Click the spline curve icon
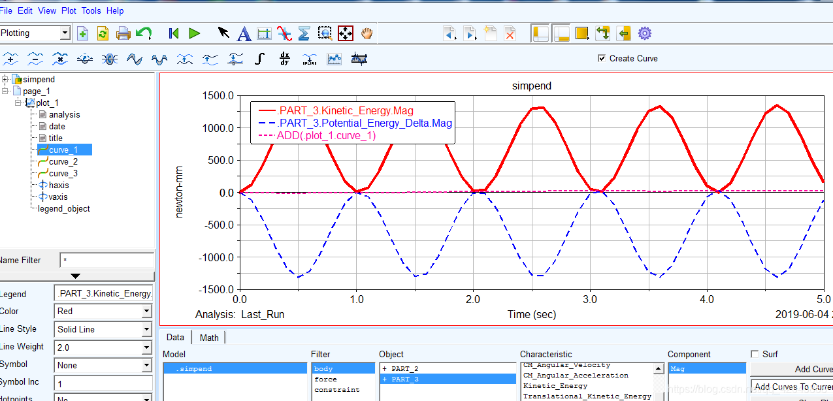The width and height of the screenshot is (833, 401). coord(310,59)
